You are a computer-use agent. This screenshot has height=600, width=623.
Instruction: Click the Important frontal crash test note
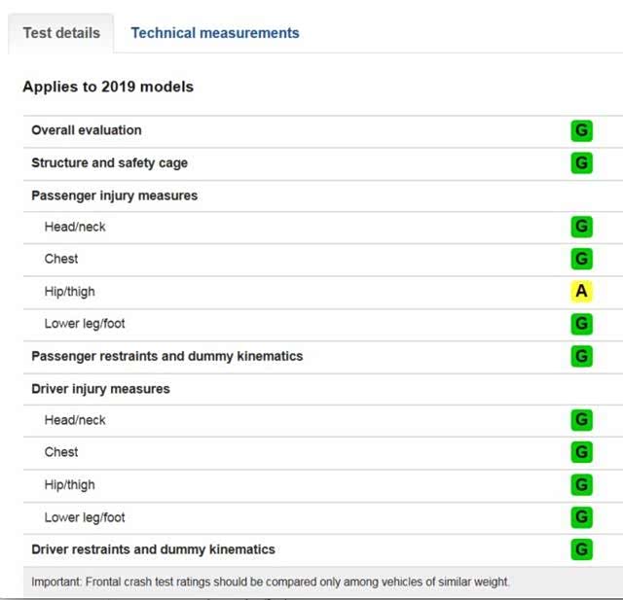(271, 582)
